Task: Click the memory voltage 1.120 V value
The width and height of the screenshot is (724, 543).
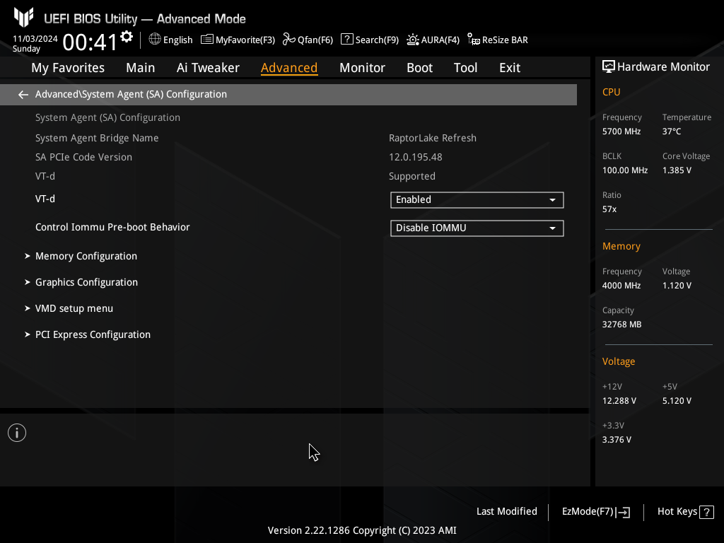Action: [x=677, y=286]
